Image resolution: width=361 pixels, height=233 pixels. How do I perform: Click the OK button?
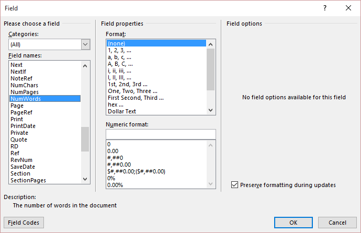point(293,223)
